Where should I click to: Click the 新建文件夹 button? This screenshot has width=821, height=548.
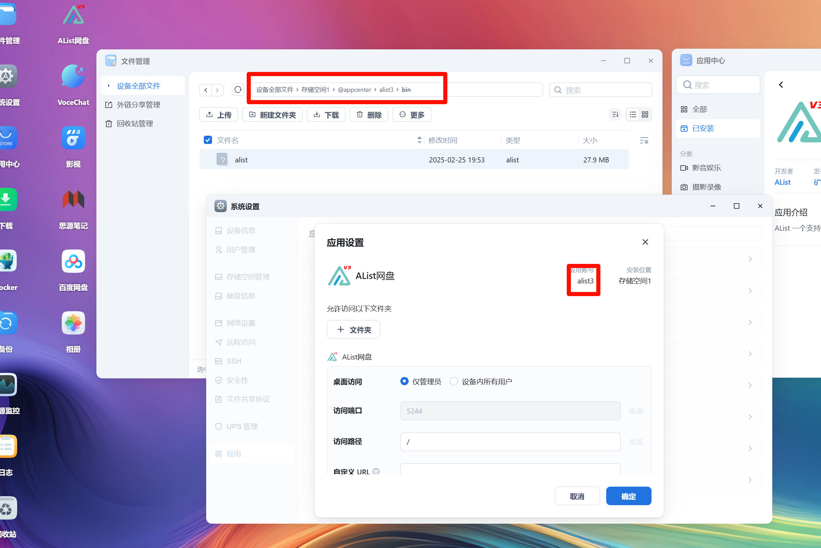coord(272,114)
